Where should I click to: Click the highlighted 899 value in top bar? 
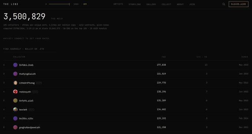click(x=85, y=4)
